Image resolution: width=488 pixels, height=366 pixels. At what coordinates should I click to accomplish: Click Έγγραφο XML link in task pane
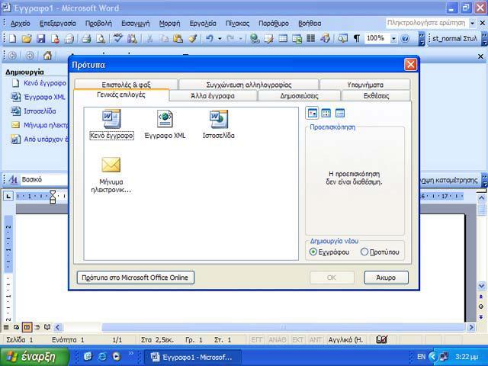pyautogui.click(x=44, y=97)
